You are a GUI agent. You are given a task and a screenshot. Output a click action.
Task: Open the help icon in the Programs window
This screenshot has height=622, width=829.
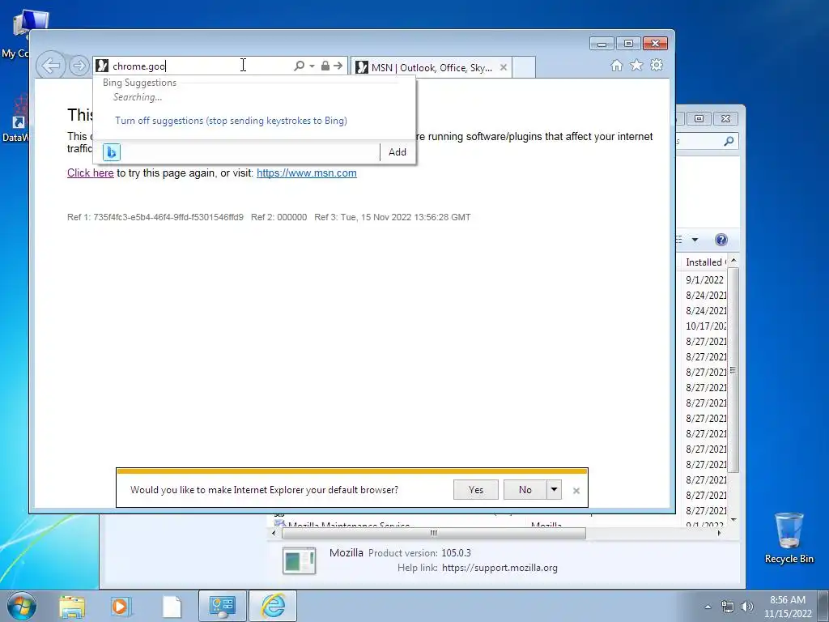point(721,240)
